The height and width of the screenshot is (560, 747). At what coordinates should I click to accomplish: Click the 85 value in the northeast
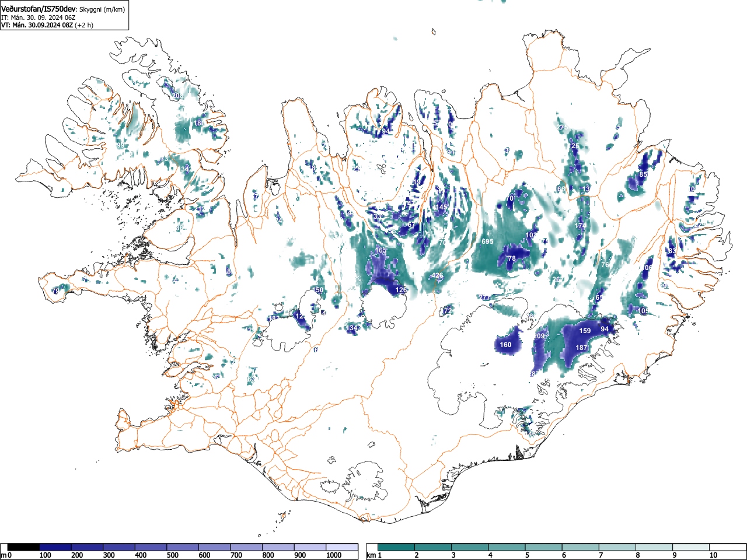coord(643,174)
